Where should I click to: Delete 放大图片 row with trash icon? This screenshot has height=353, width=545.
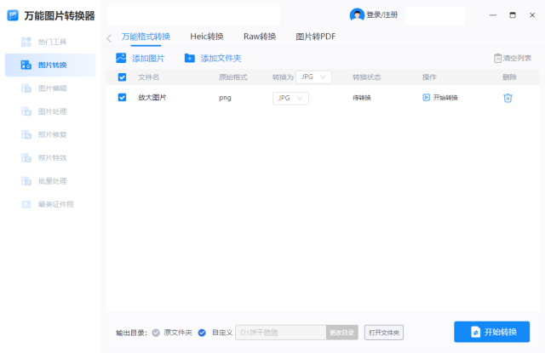click(508, 98)
